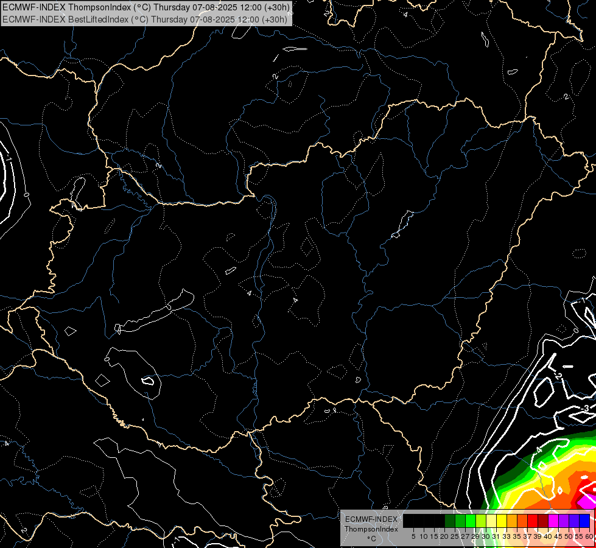This screenshot has height=548, width=596.
Task: Click legend tick label 25
Action: (455, 536)
